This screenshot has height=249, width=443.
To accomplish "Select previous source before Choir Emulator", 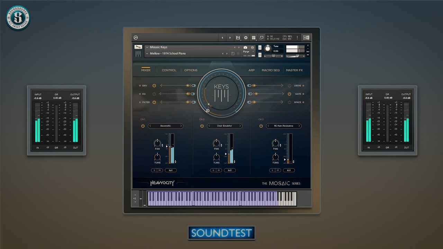I will [209, 126].
